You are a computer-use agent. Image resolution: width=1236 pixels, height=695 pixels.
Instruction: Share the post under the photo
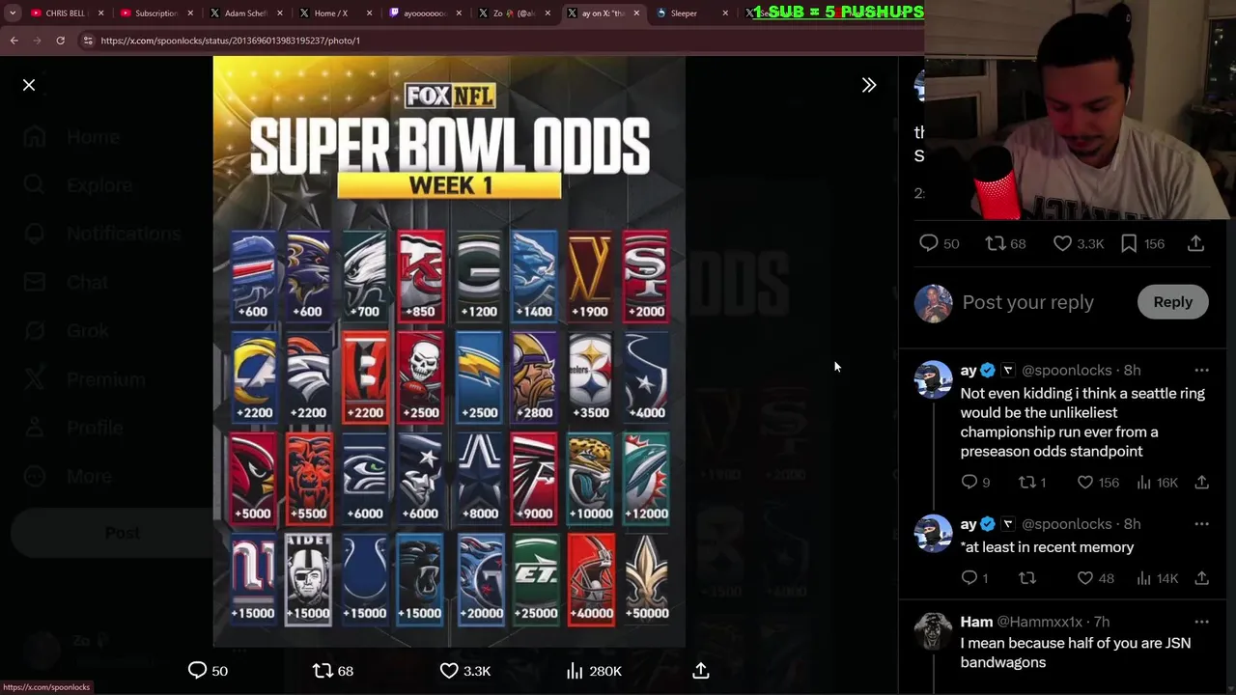(701, 671)
